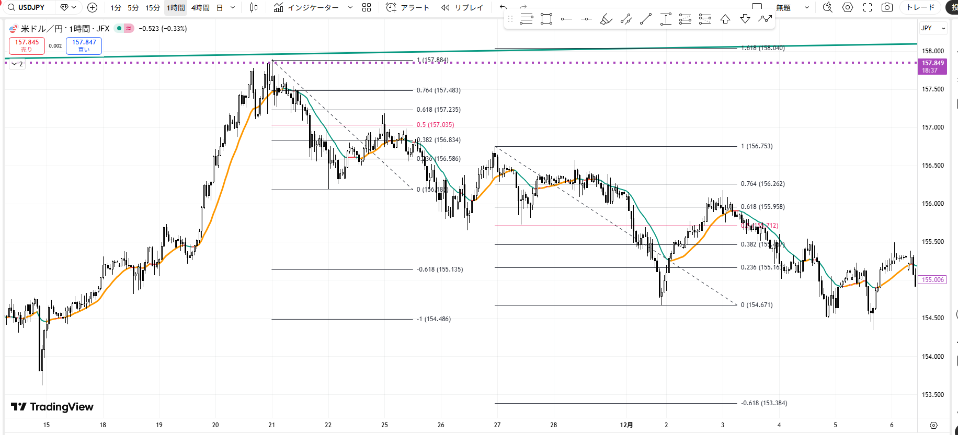
Task: Open the layout grid selector icon
Action: pyautogui.click(x=367, y=7)
